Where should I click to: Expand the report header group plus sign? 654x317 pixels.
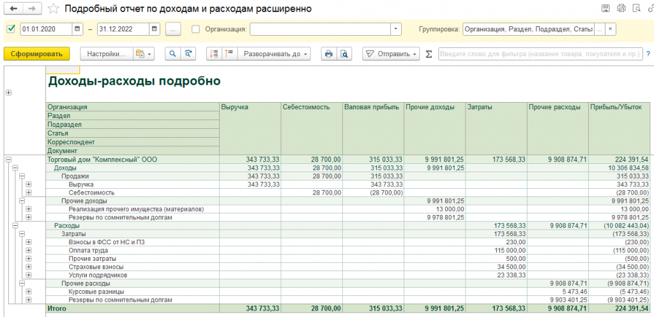[8, 92]
